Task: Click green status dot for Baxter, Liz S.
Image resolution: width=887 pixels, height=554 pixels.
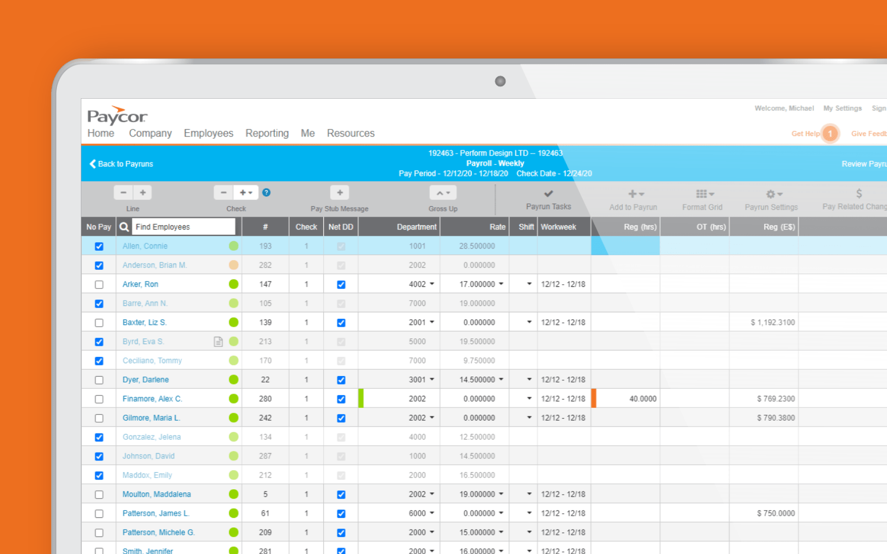Action: click(233, 322)
